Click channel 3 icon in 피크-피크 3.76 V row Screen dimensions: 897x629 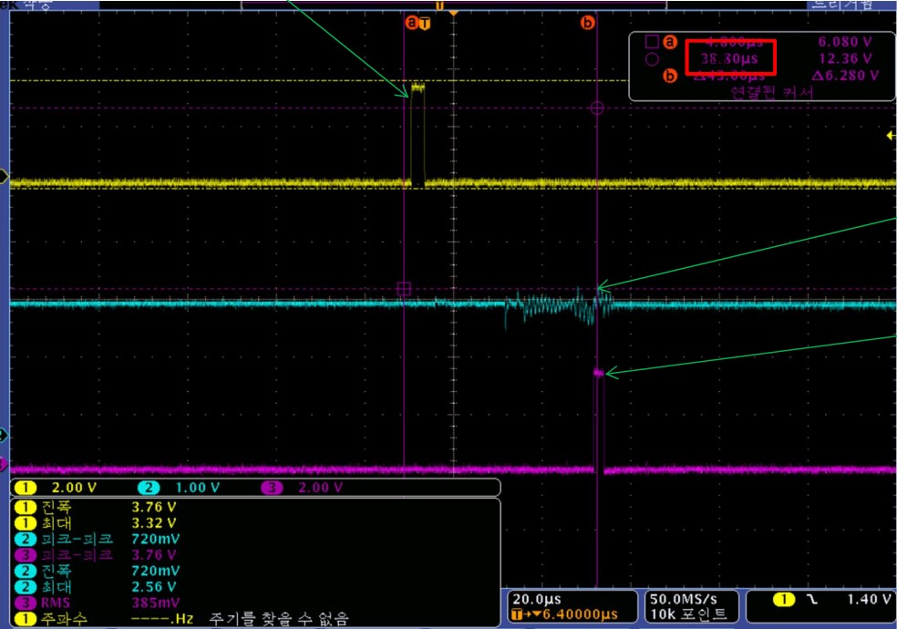click(x=26, y=555)
